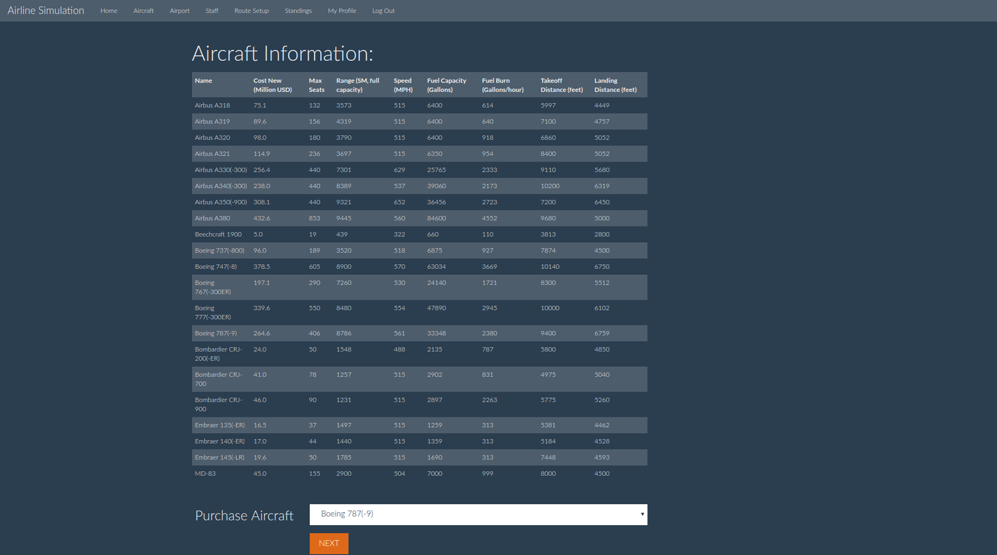
Task: Click the Airbus A380 max seats value 853
Action: coord(314,218)
